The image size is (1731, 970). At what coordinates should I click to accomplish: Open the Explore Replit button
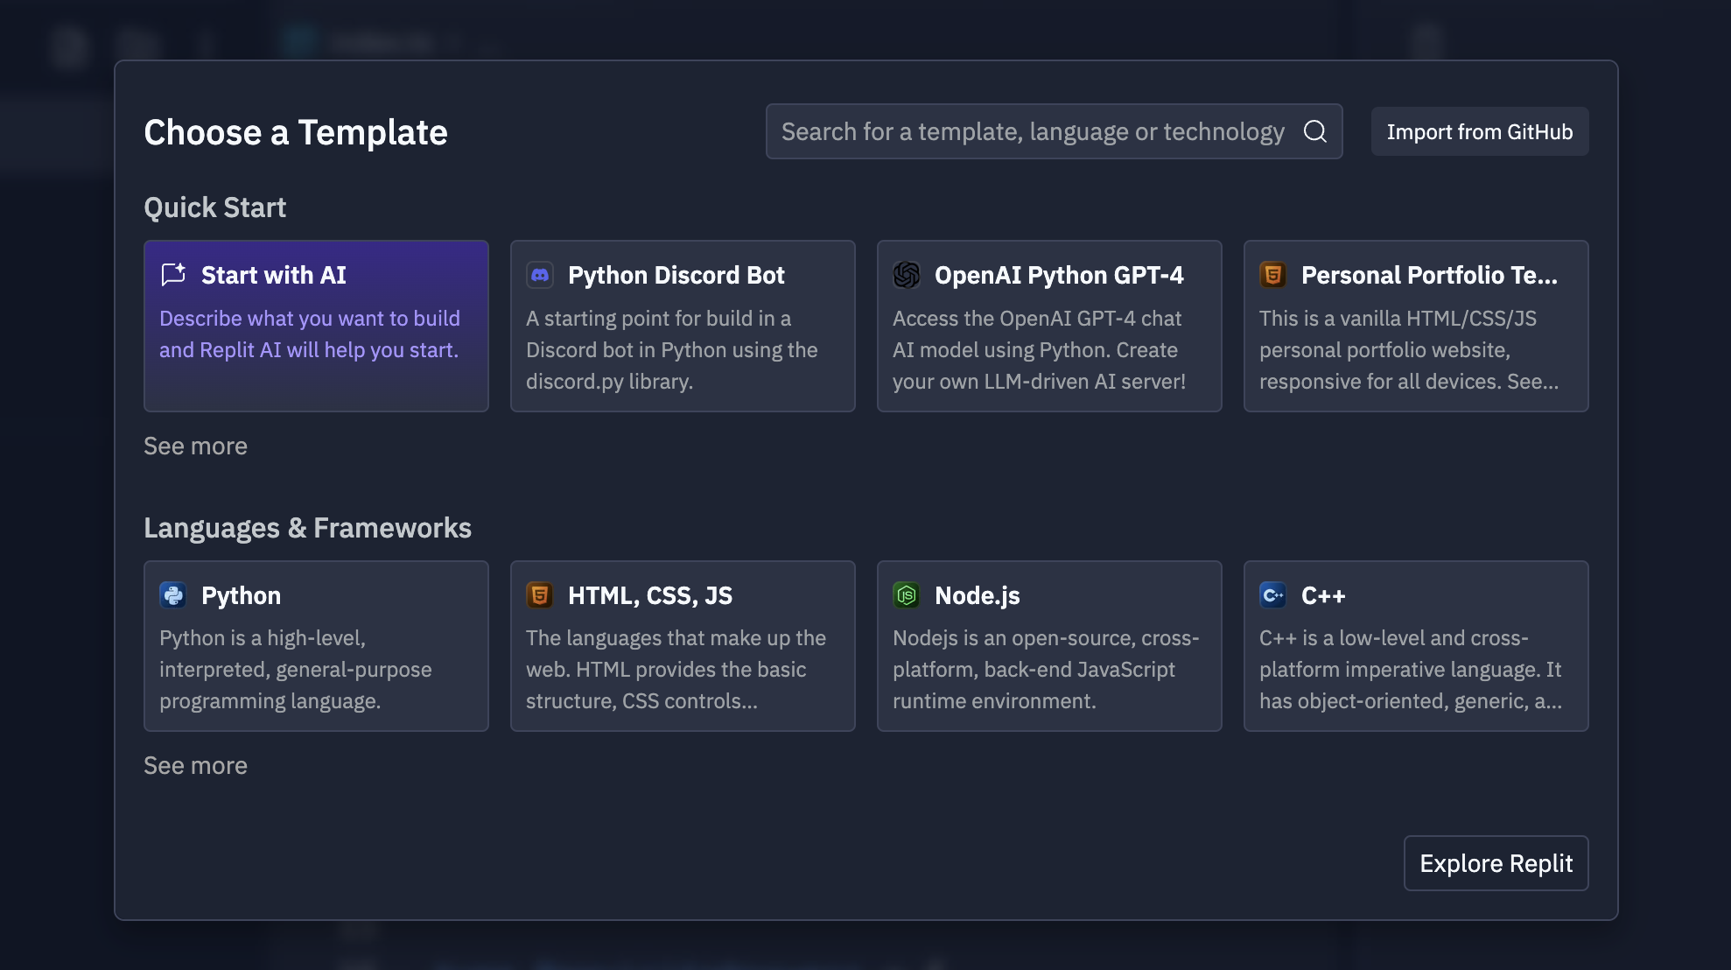coord(1496,863)
